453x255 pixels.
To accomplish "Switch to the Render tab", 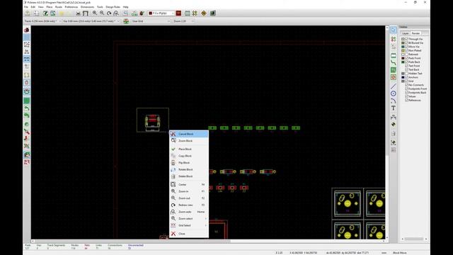I will point(415,33).
